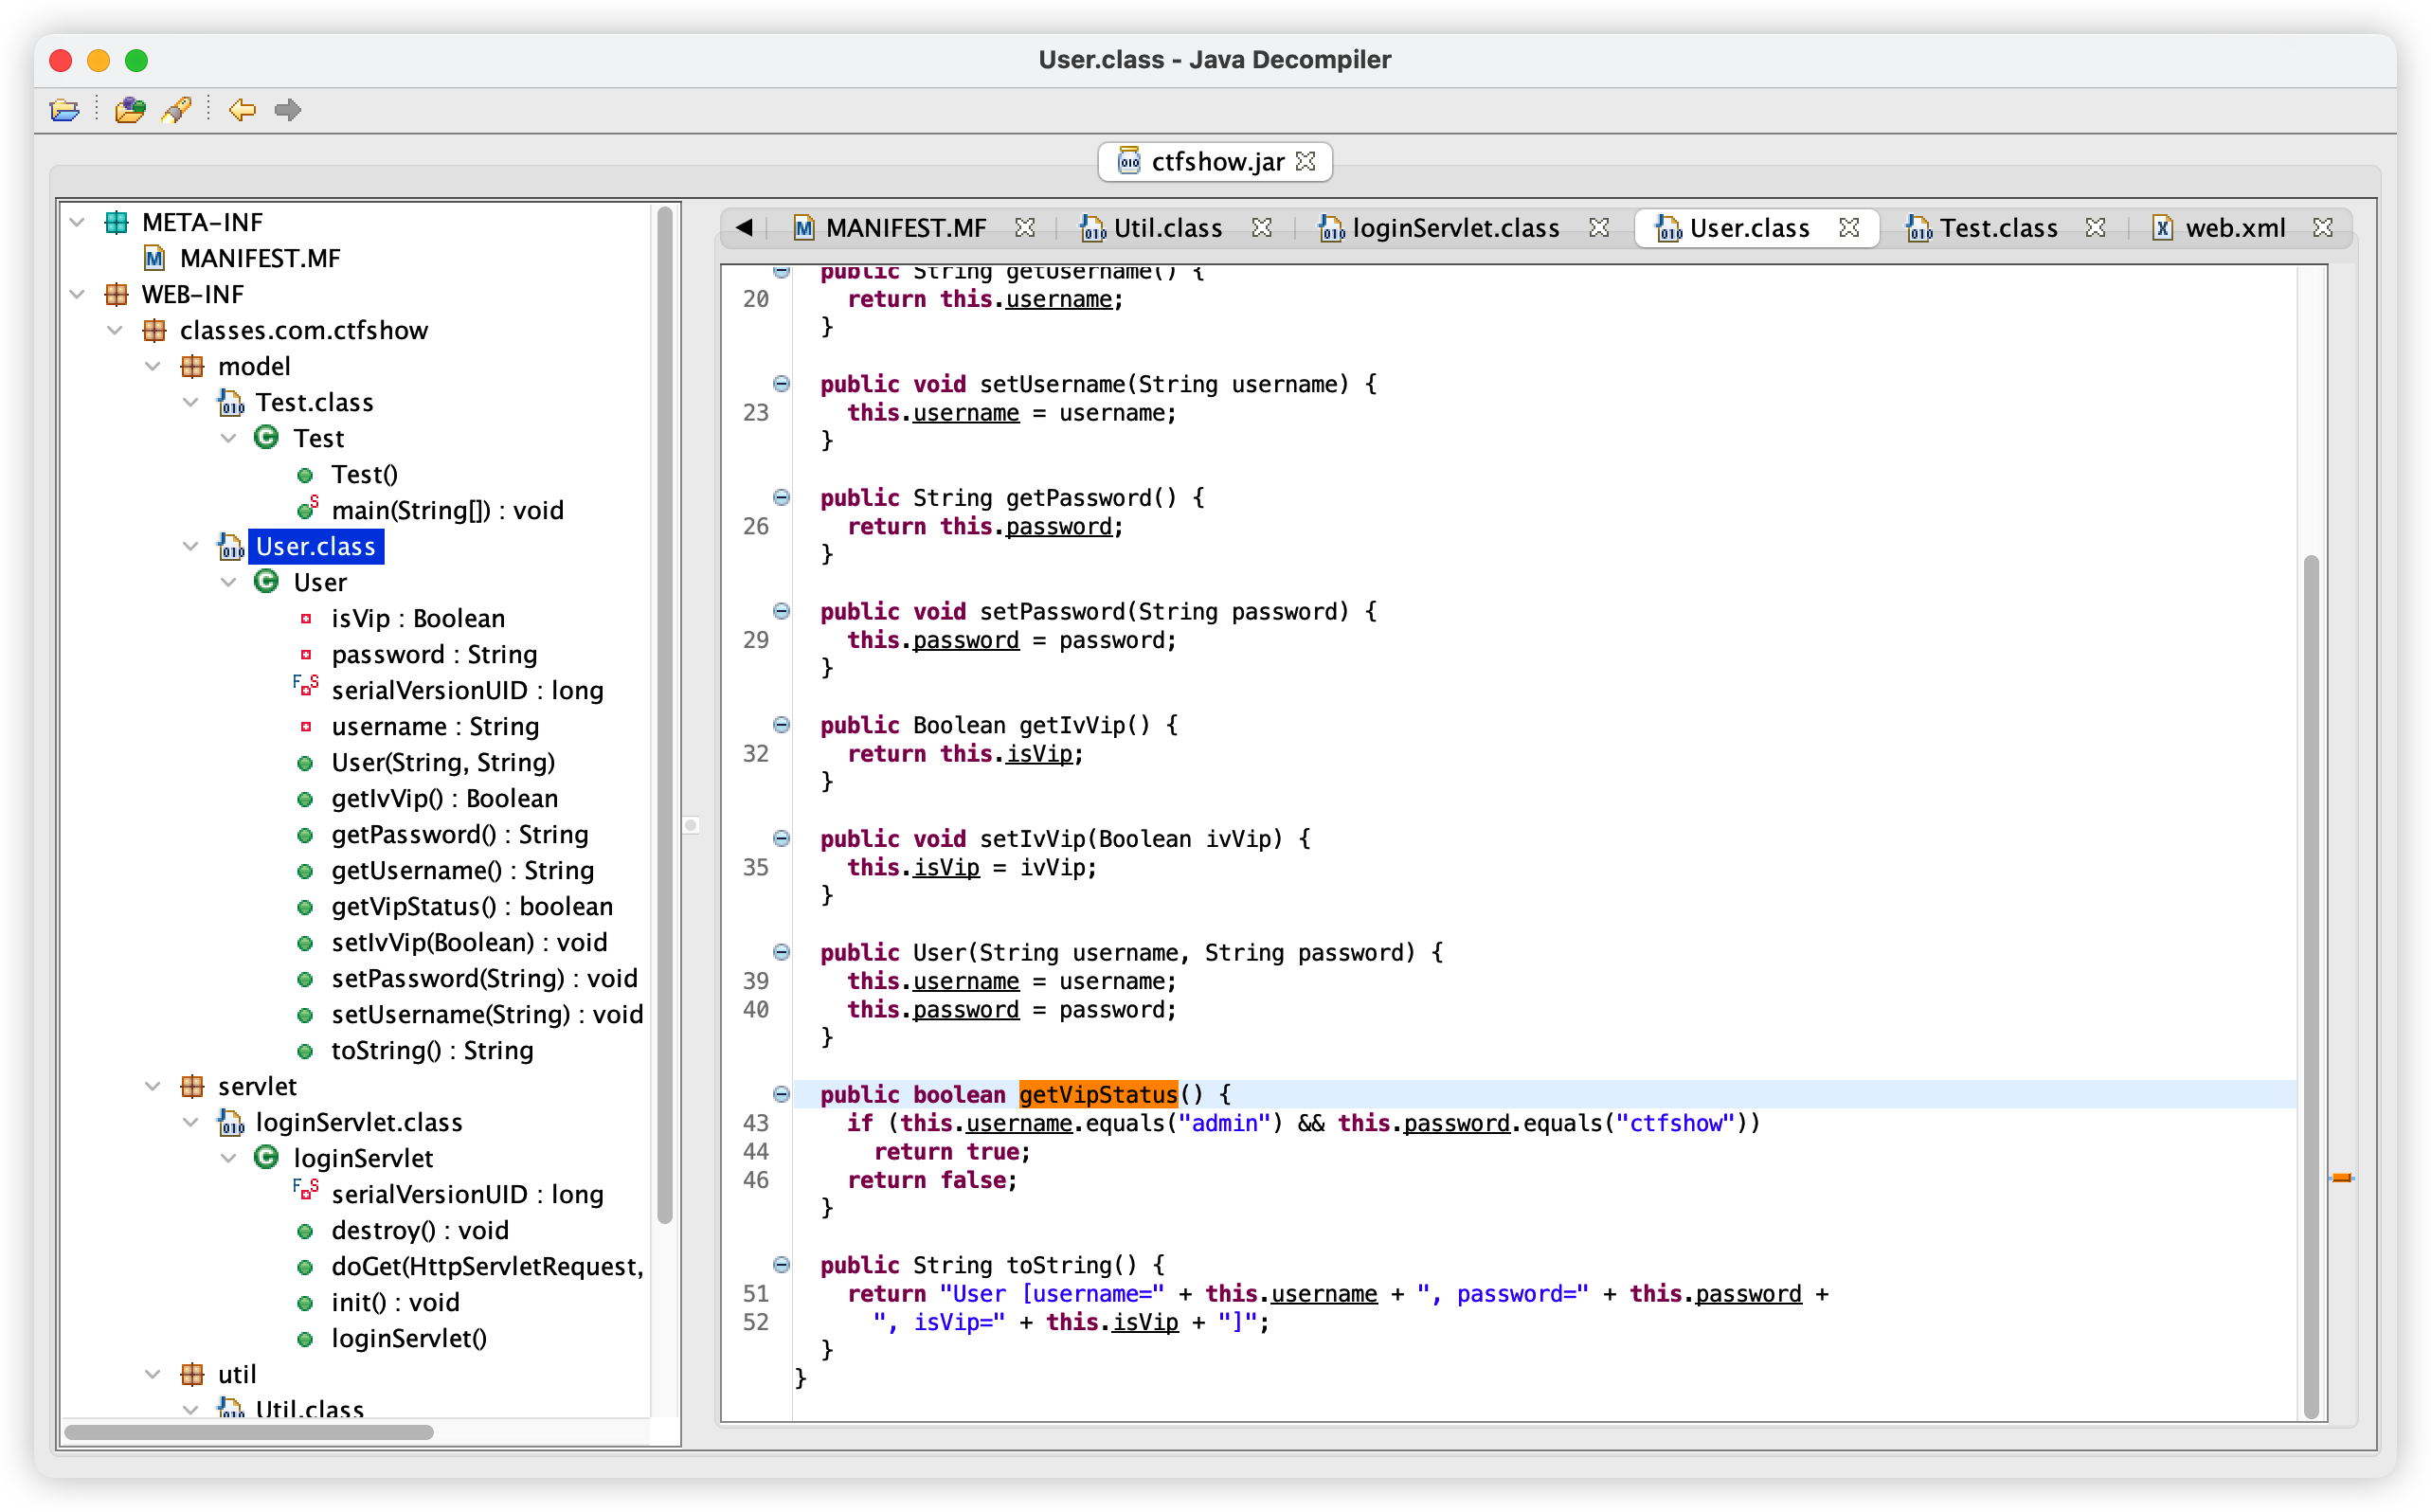Fold the setUsername method in editor
The width and height of the screenshot is (2431, 1512).
point(782,383)
